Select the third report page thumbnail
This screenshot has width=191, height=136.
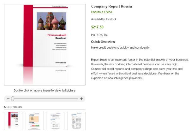(55, 121)
